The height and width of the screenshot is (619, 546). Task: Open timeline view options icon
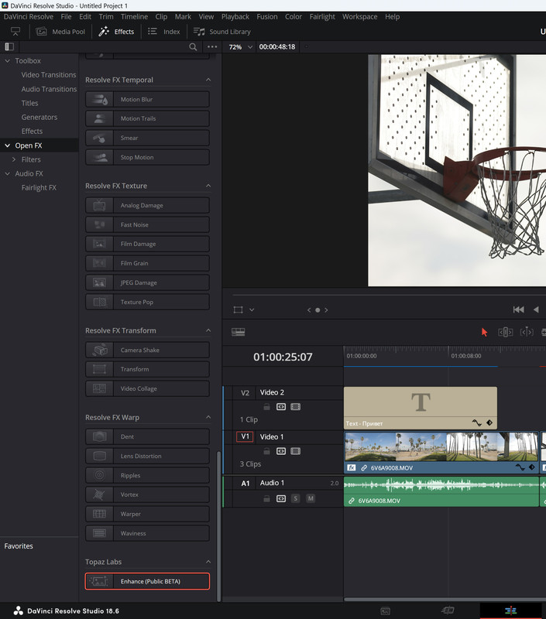[x=239, y=332]
